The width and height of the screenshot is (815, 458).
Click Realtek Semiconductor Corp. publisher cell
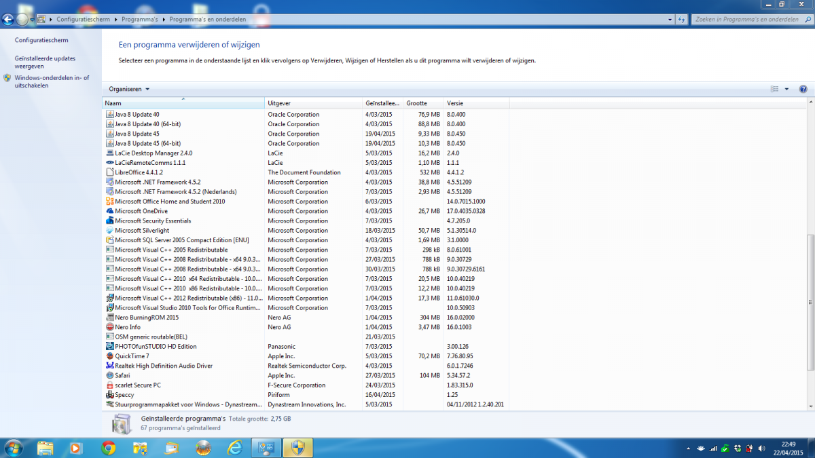[x=307, y=366]
